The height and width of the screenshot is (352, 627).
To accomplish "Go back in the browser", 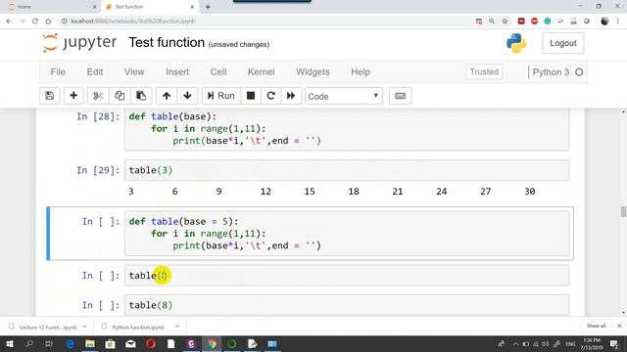I will click(x=9, y=22).
